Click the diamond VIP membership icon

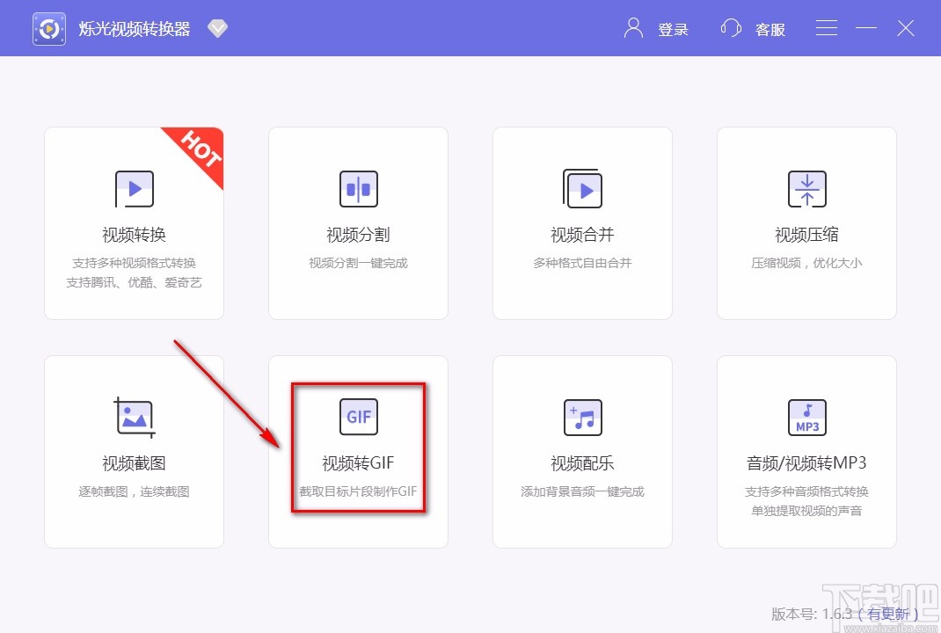(x=217, y=27)
